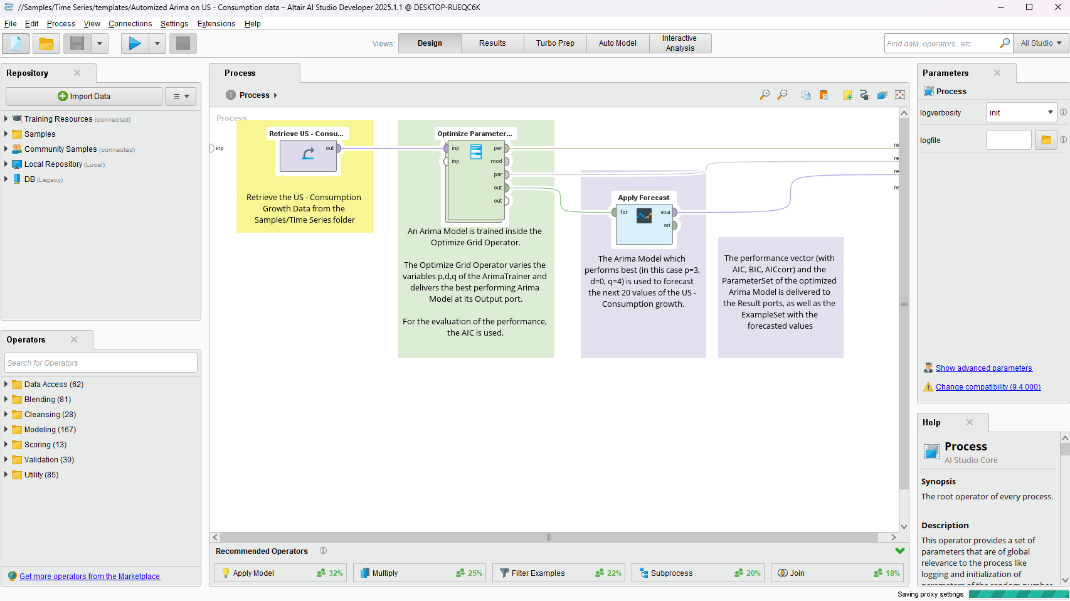Save the process with the disk icon

click(x=77, y=43)
